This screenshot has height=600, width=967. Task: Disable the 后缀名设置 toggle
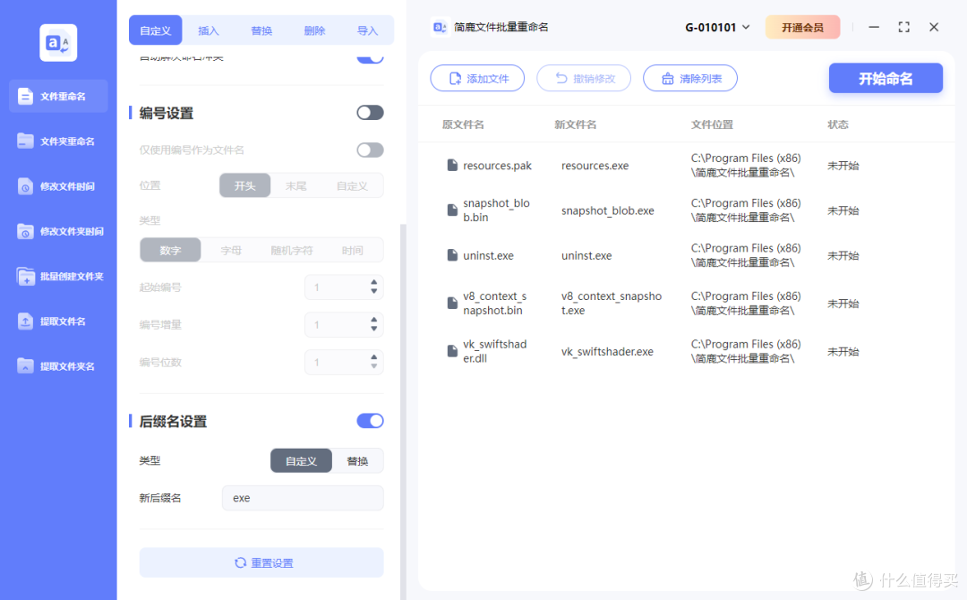tap(370, 421)
